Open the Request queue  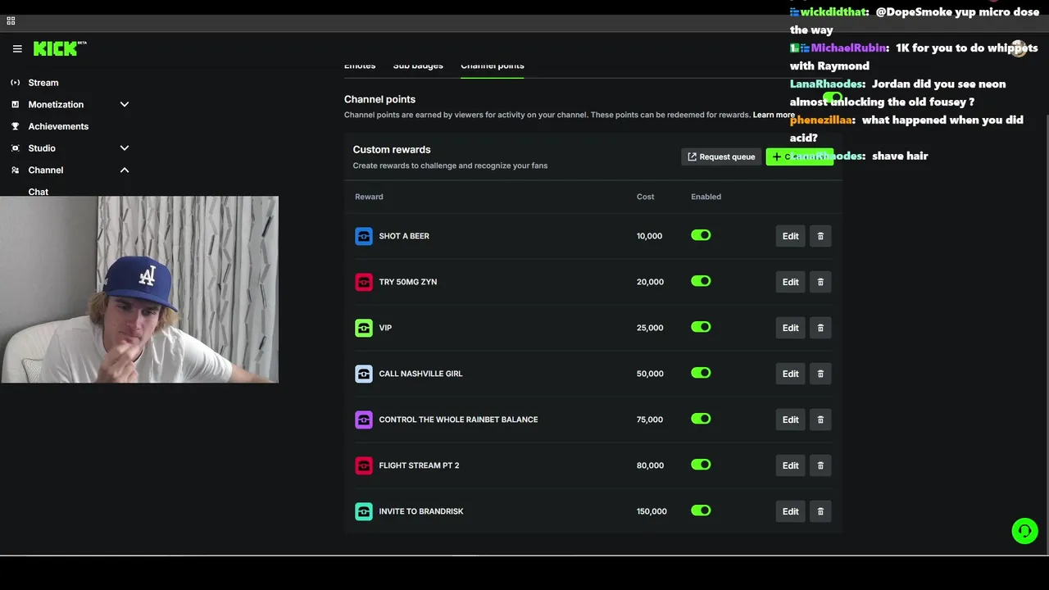pyautogui.click(x=721, y=157)
